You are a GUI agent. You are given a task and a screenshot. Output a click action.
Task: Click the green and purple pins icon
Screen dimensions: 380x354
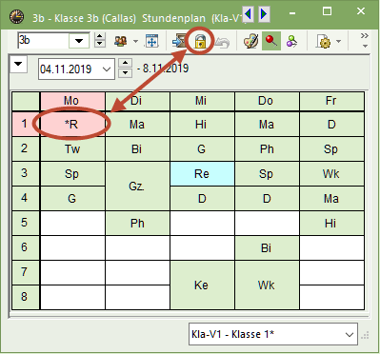click(291, 42)
